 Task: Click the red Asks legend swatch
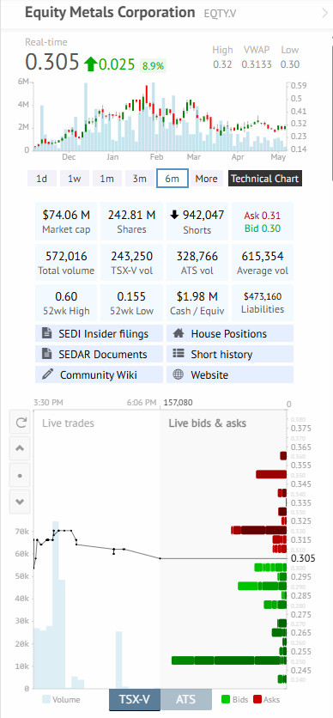[x=257, y=700]
